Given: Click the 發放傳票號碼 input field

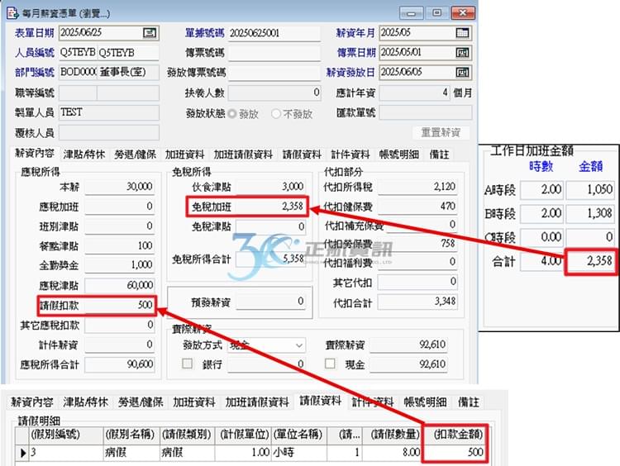Looking at the screenshot, I should tap(274, 73).
